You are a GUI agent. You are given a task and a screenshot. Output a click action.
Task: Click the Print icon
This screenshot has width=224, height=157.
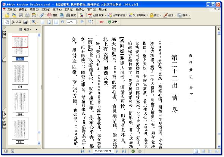pyautogui.click(x=27, y=15)
